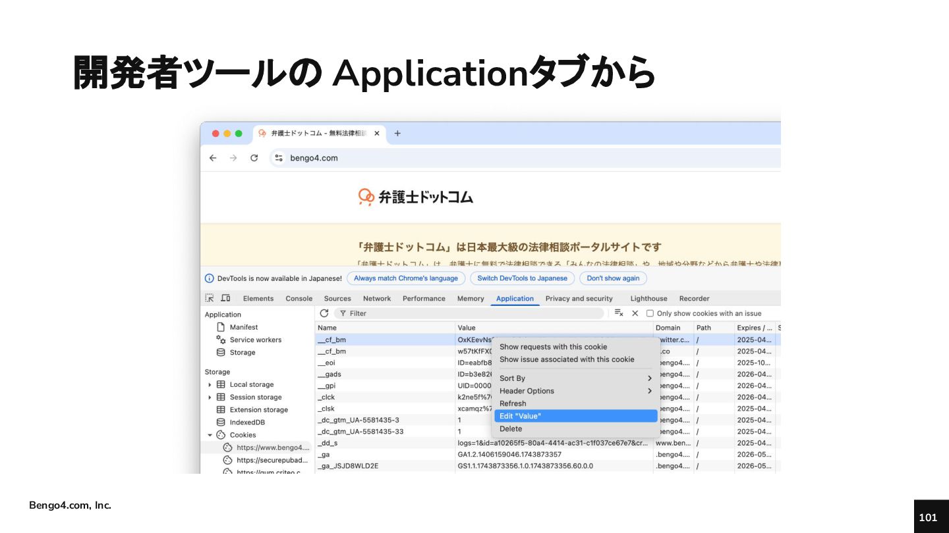This screenshot has width=949, height=533.
Task: Clear all cookies icon
Action: tap(619, 313)
